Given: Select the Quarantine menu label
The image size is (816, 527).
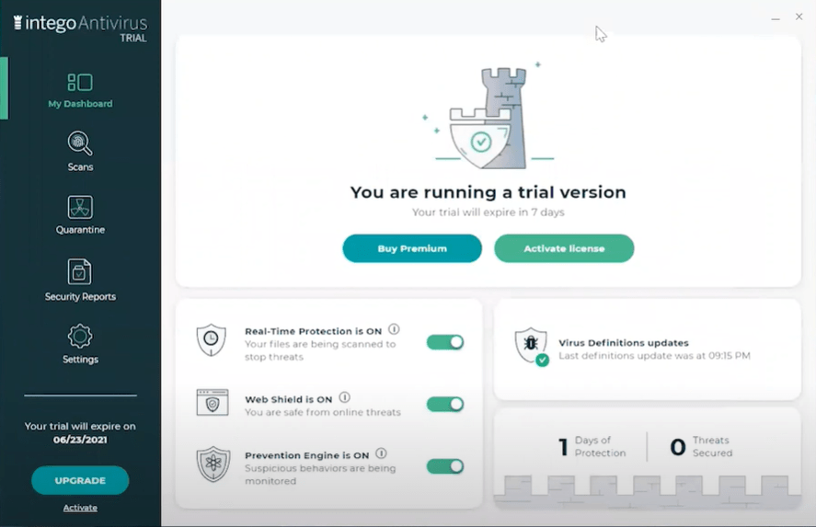Looking at the screenshot, I should [x=80, y=230].
